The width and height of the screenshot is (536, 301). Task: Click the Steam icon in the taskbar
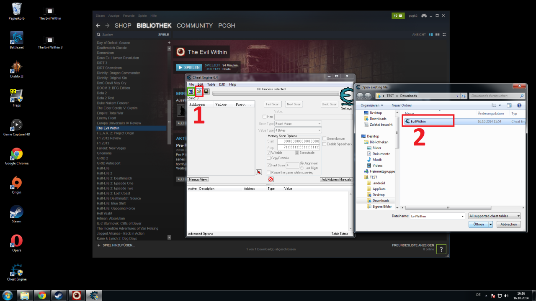59,296
